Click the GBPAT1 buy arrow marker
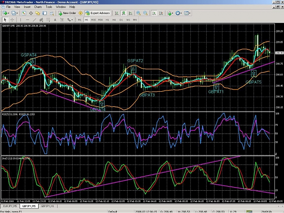The image size is (284, 213). coord(216,87)
